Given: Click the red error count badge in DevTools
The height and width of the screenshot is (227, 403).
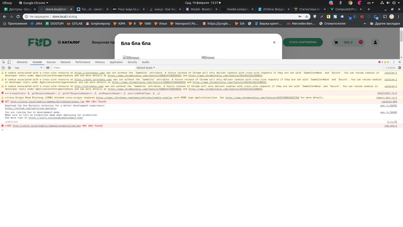Looking at the screenshot, I should [381, 62].
